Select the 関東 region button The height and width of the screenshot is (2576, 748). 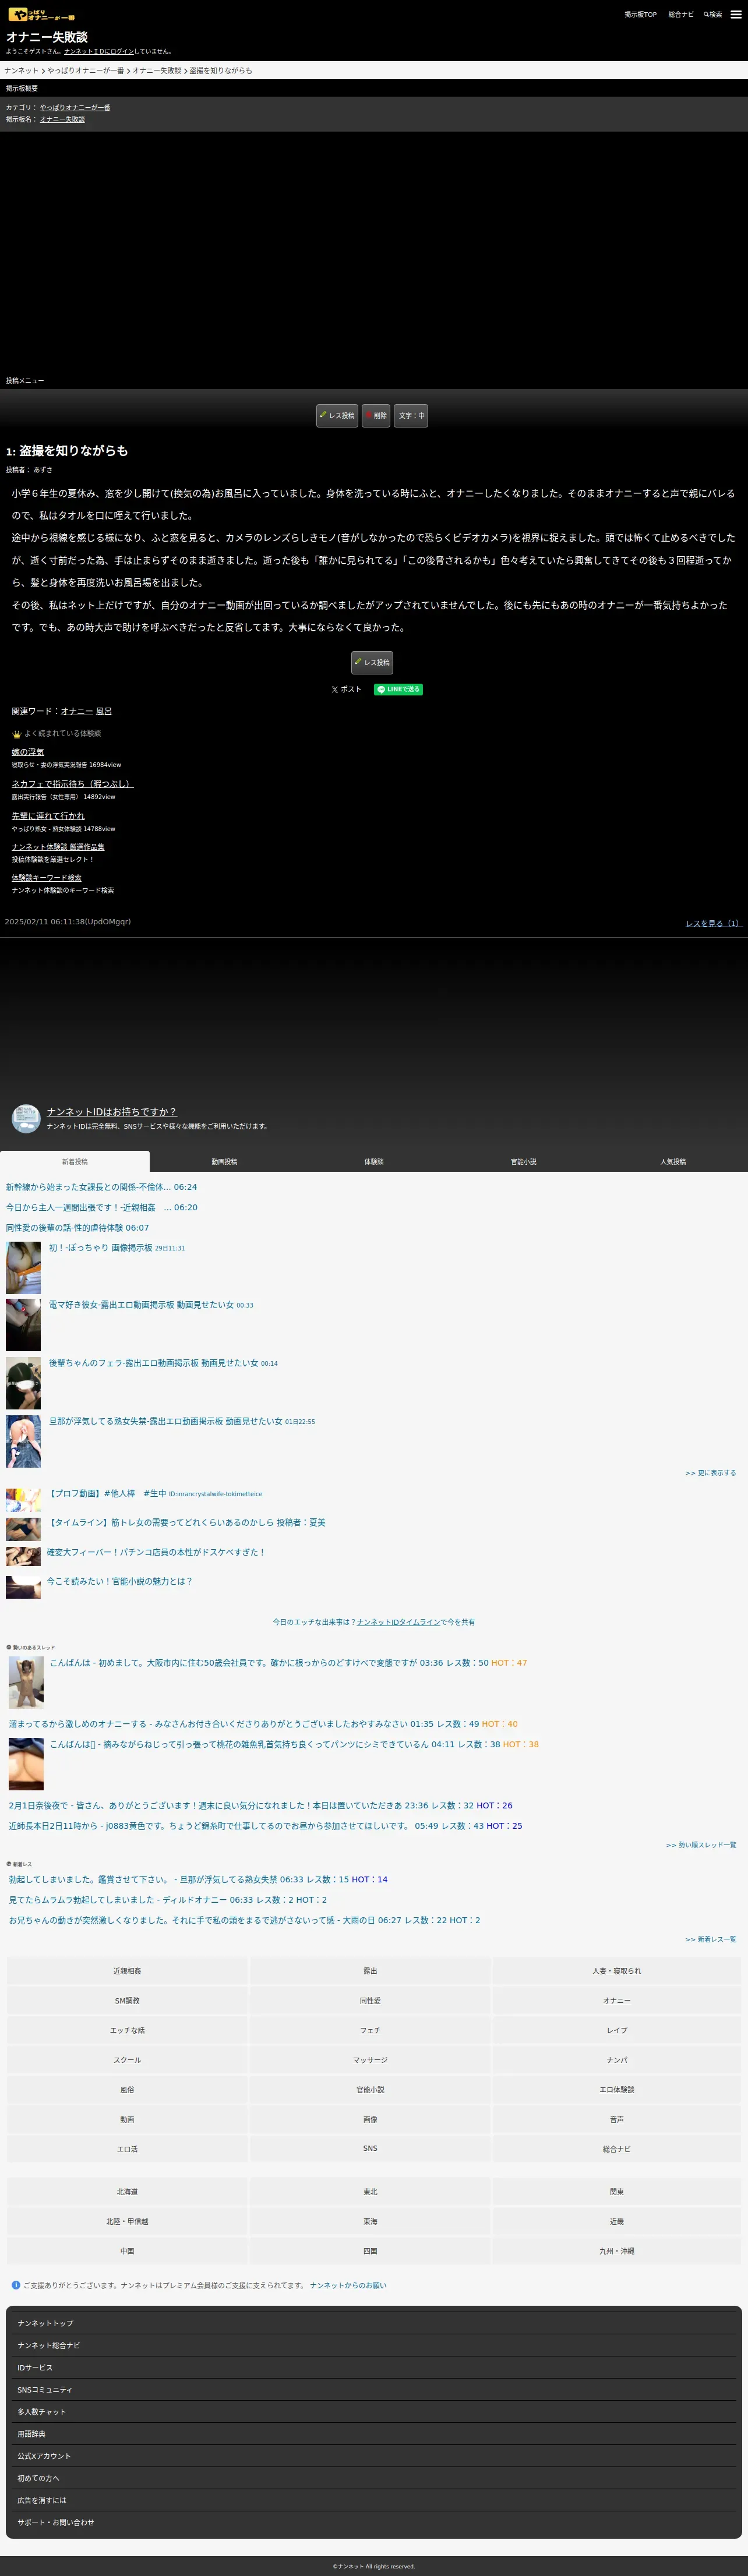point(617,2191)
